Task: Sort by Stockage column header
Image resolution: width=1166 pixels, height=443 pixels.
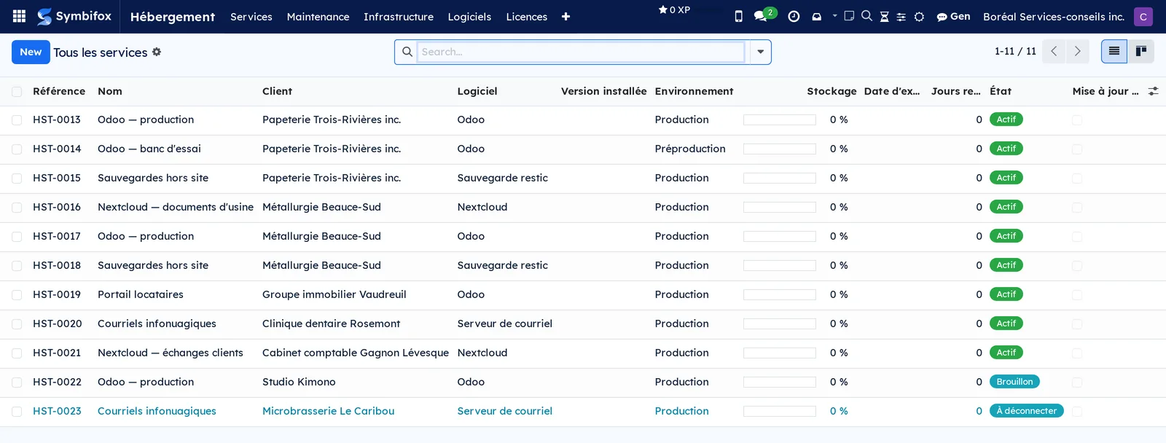Action: (x=832, y=91)
